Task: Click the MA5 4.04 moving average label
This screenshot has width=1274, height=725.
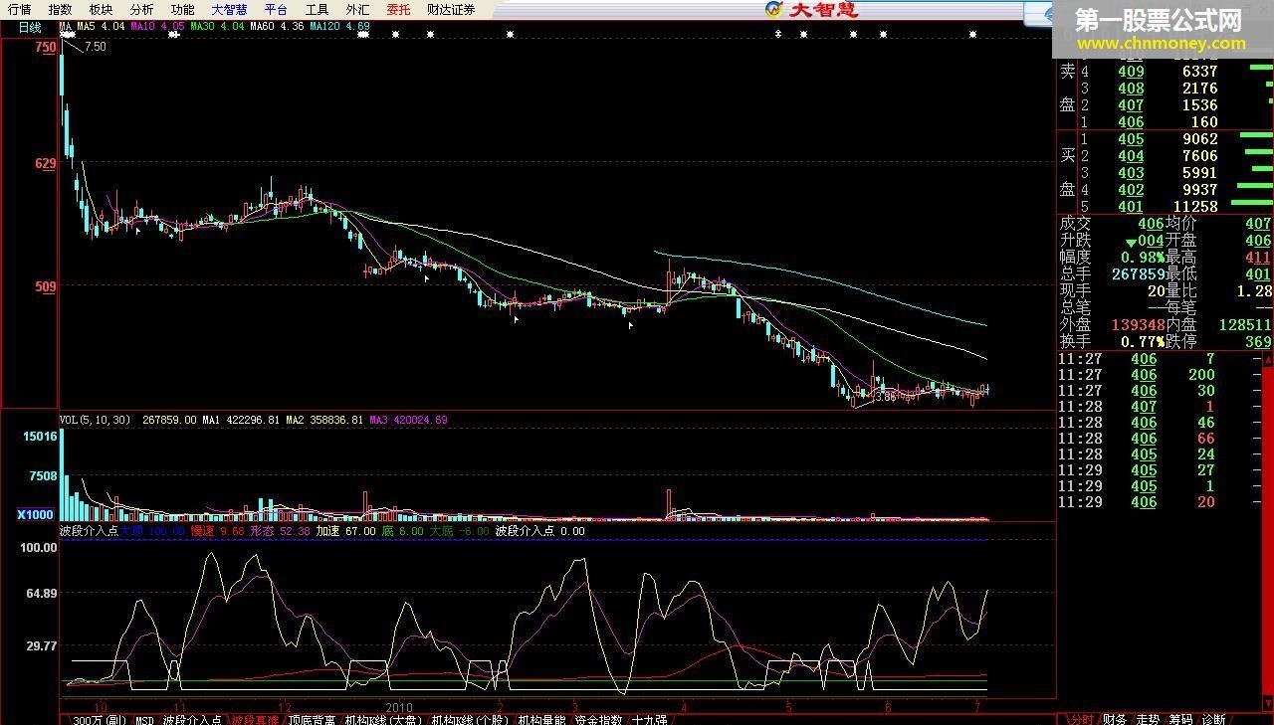Action: [101, 27]
